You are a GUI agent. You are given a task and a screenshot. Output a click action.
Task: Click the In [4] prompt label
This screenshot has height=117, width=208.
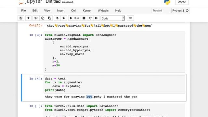pos(36,79)
